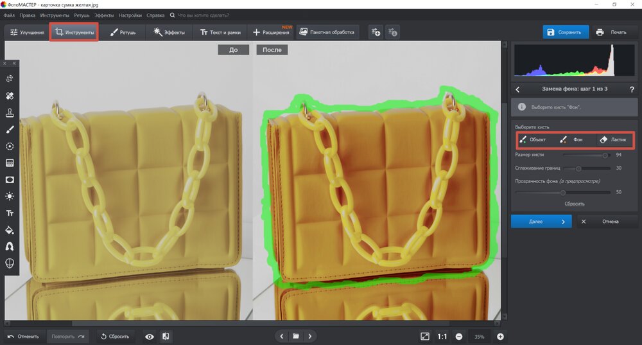Toggle the eye preview of the original

tap(150, 336)
